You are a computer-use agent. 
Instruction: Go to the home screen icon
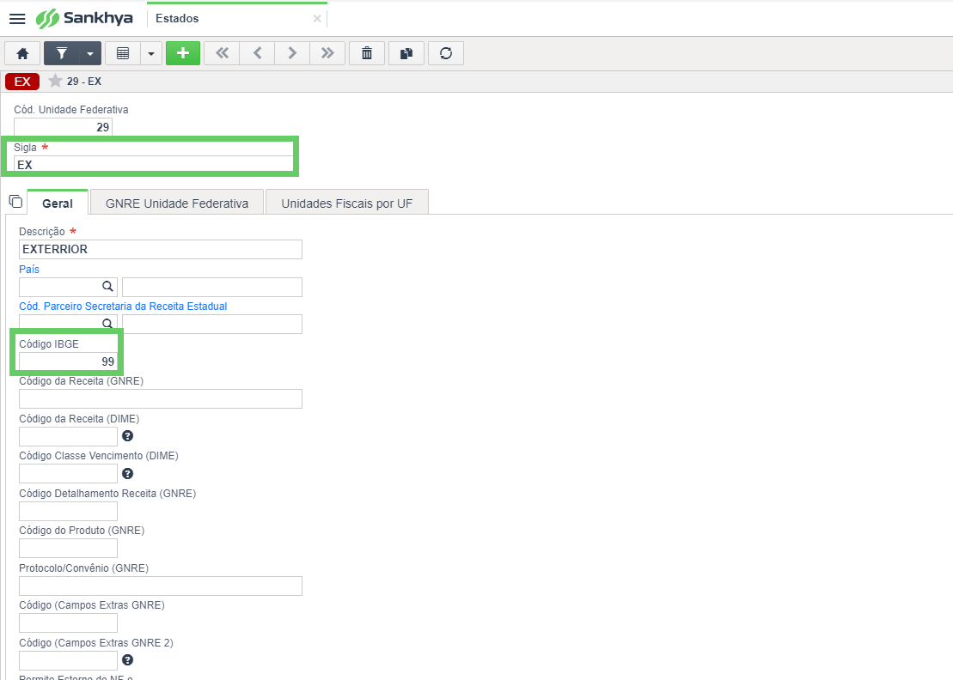[x=22, y=53]
